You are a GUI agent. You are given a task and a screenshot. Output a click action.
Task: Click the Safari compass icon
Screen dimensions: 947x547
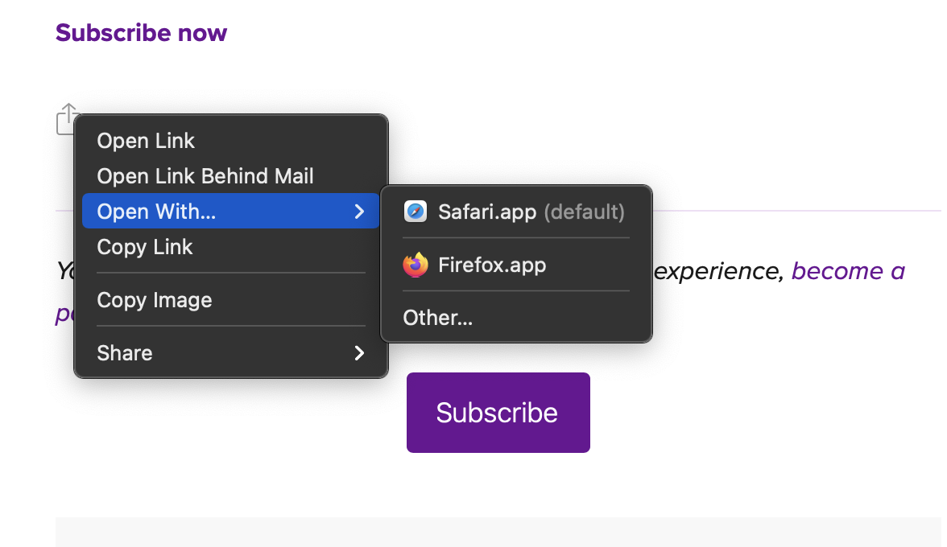point(416,212)
